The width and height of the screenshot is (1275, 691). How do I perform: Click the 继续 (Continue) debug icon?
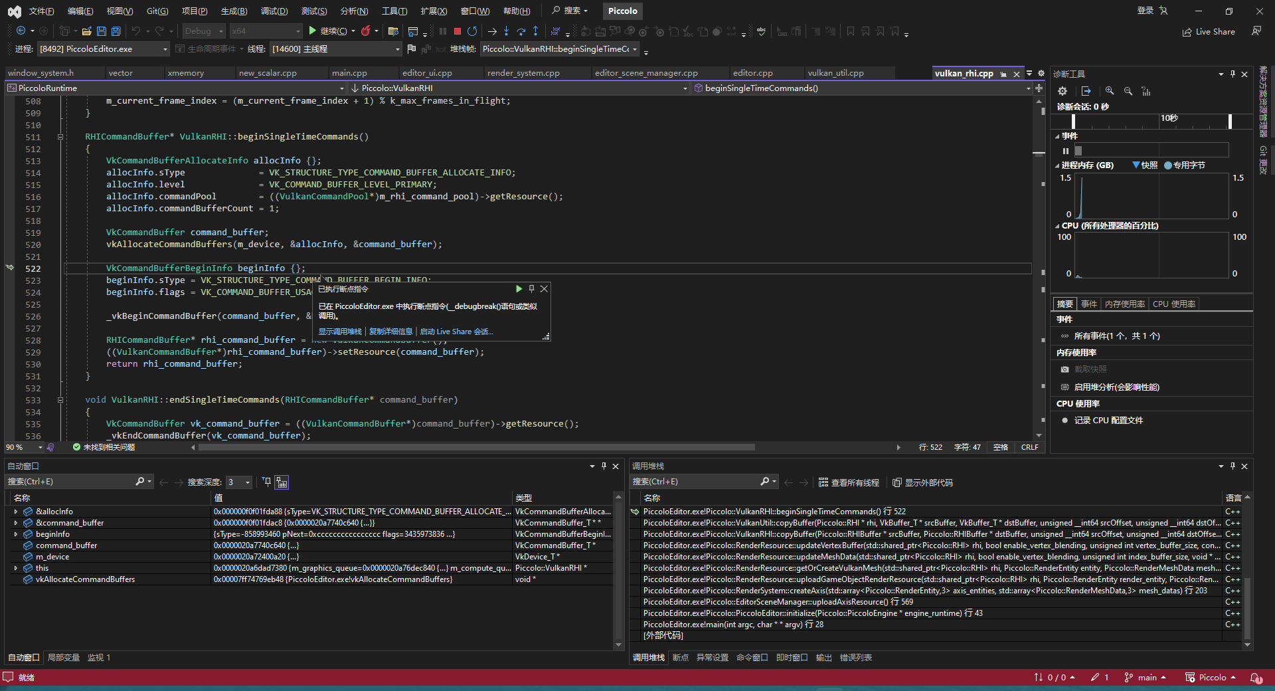click(x=312, y=31)
